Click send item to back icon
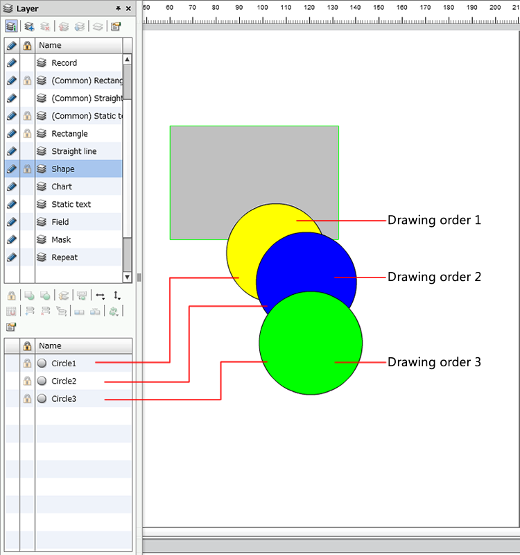 coord(45,296)
